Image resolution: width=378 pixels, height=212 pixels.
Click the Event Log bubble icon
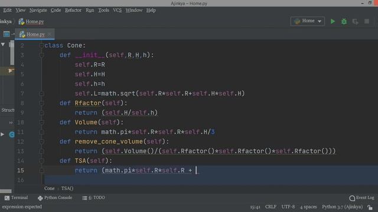pyautogui.click(x=352, y=198)
